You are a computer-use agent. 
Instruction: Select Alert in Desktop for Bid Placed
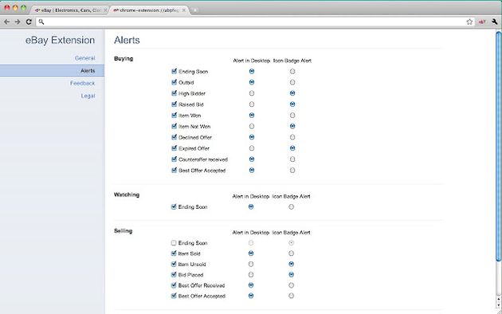[x=251, y=275]
